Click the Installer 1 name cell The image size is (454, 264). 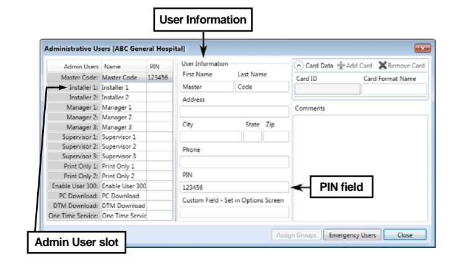pos(124,87)
